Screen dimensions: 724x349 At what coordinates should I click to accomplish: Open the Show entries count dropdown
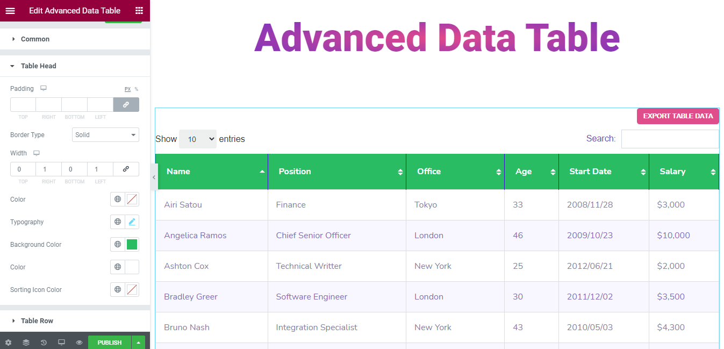(x=198, y=139)
